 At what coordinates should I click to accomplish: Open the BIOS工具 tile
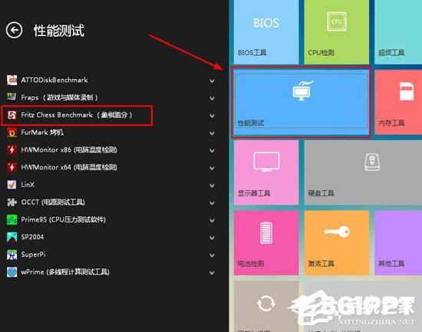tap(266, 31)
